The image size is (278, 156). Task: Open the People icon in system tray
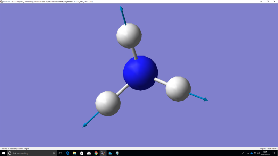click(243, 153)
